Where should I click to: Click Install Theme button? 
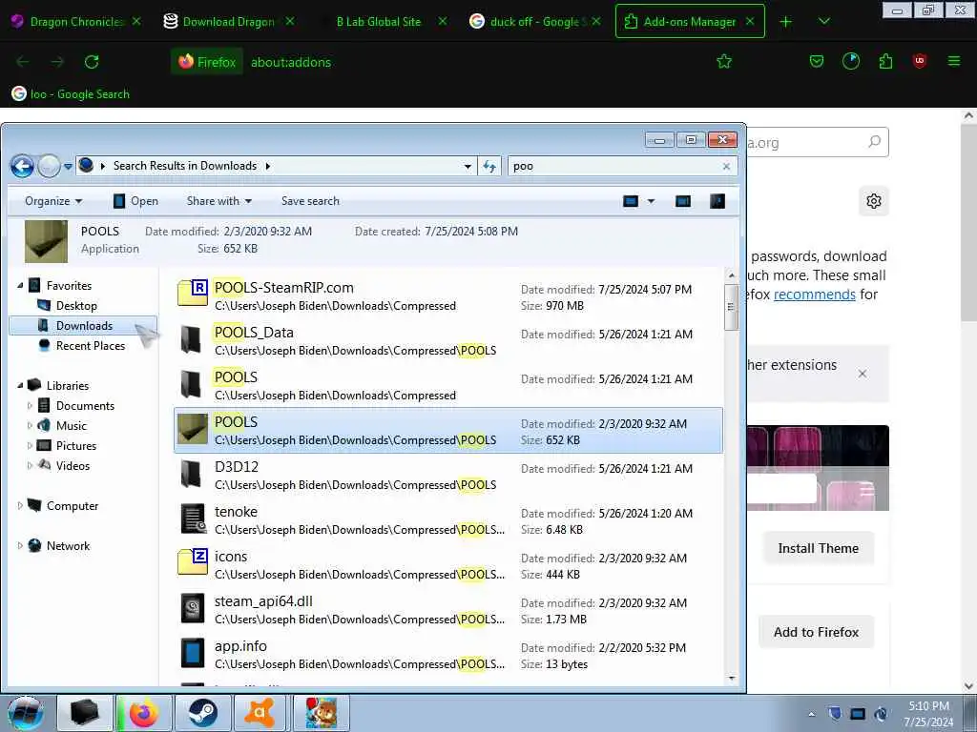(818, 548)
